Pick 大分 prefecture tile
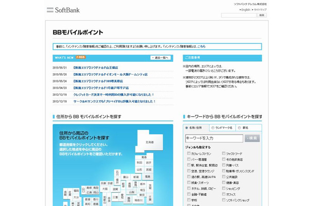This screenshot has width=314, height=206. [x=76, y=197]
